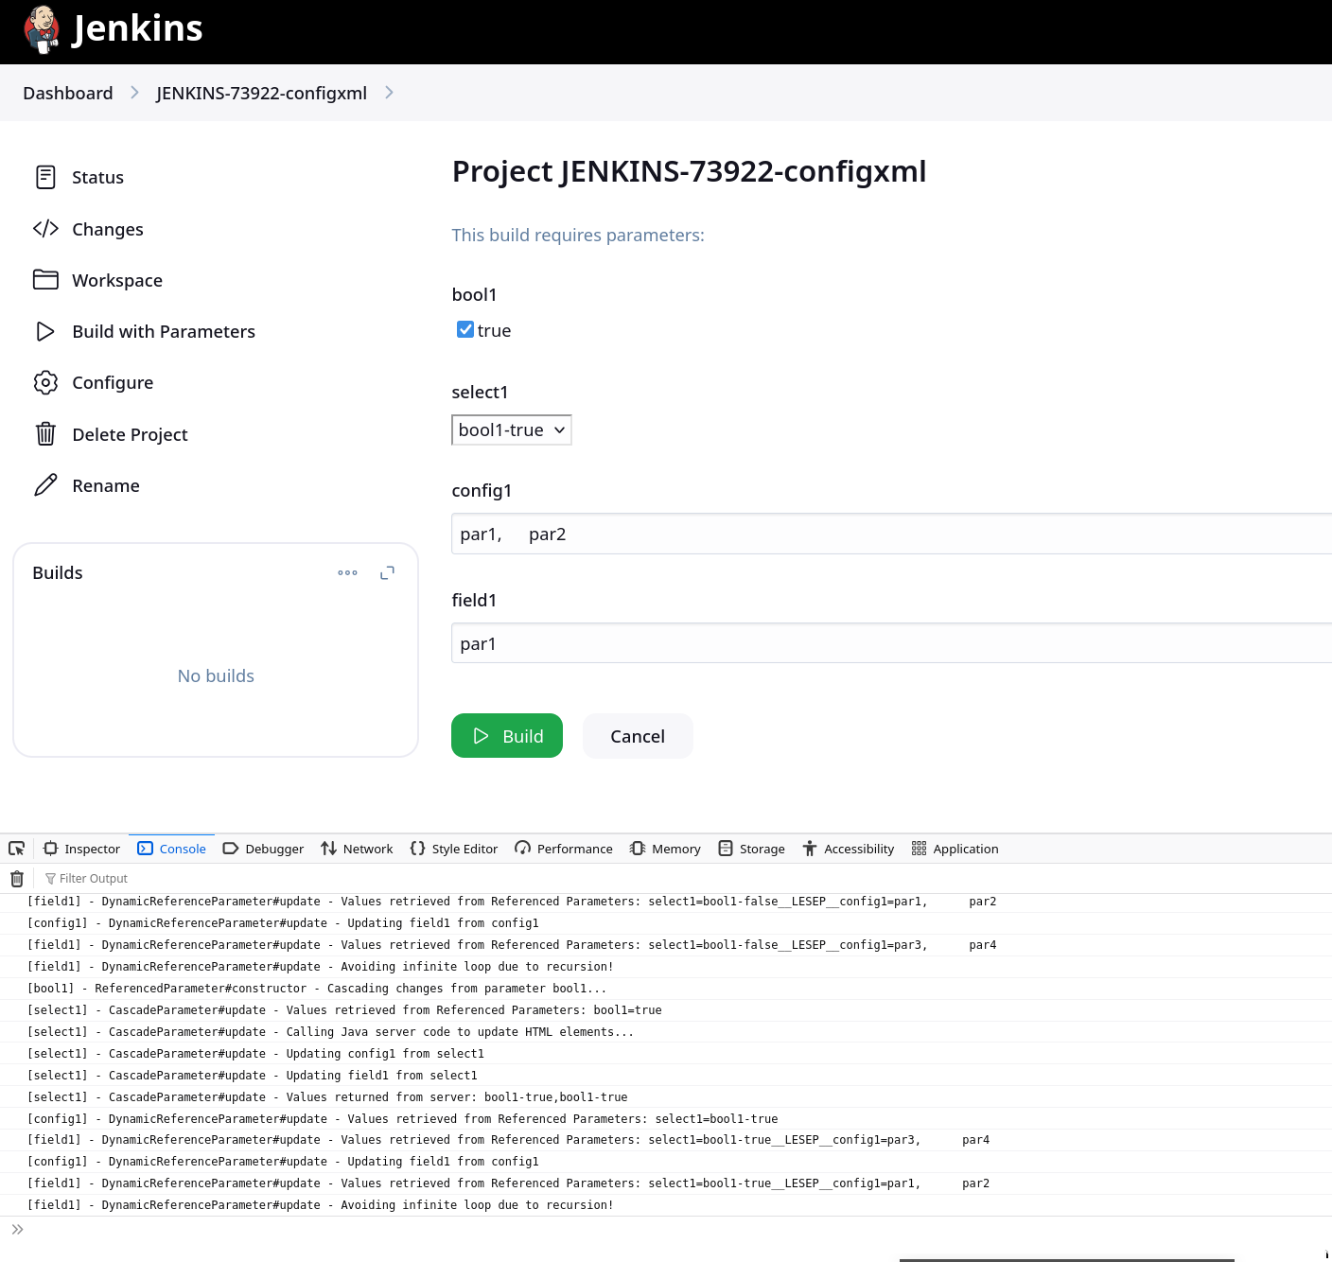Open the select1 bool1-true dropdown
The image size is (1332, 1262).
tap(511, 430)
